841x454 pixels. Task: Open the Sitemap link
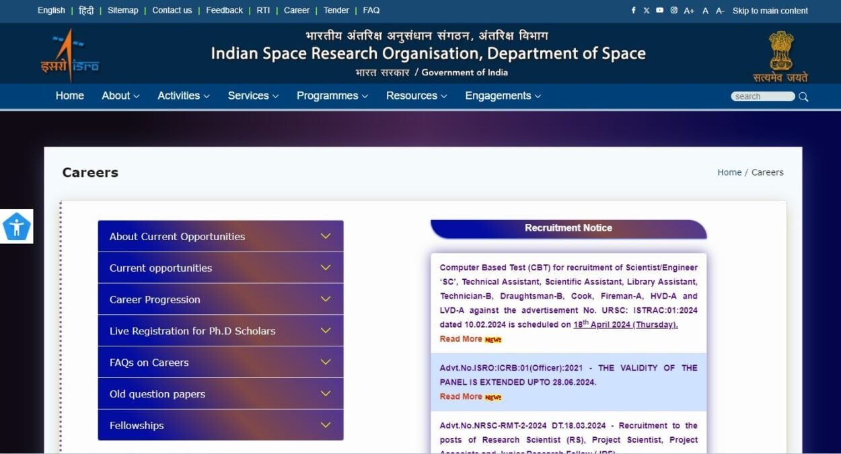click(x=122, y=10)
